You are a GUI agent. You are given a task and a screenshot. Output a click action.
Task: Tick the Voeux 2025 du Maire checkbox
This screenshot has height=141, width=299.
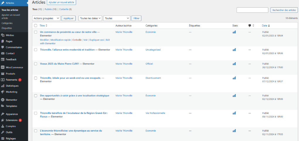pos(36,64)
